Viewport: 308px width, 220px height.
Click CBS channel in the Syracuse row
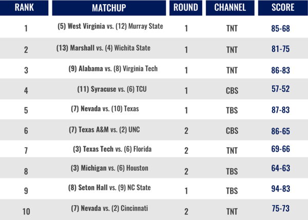point(232,91)
